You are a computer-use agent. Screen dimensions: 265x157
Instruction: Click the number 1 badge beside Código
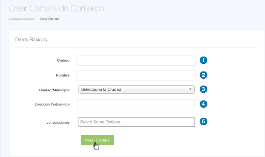pyautogui.click(x=203, y=60)
